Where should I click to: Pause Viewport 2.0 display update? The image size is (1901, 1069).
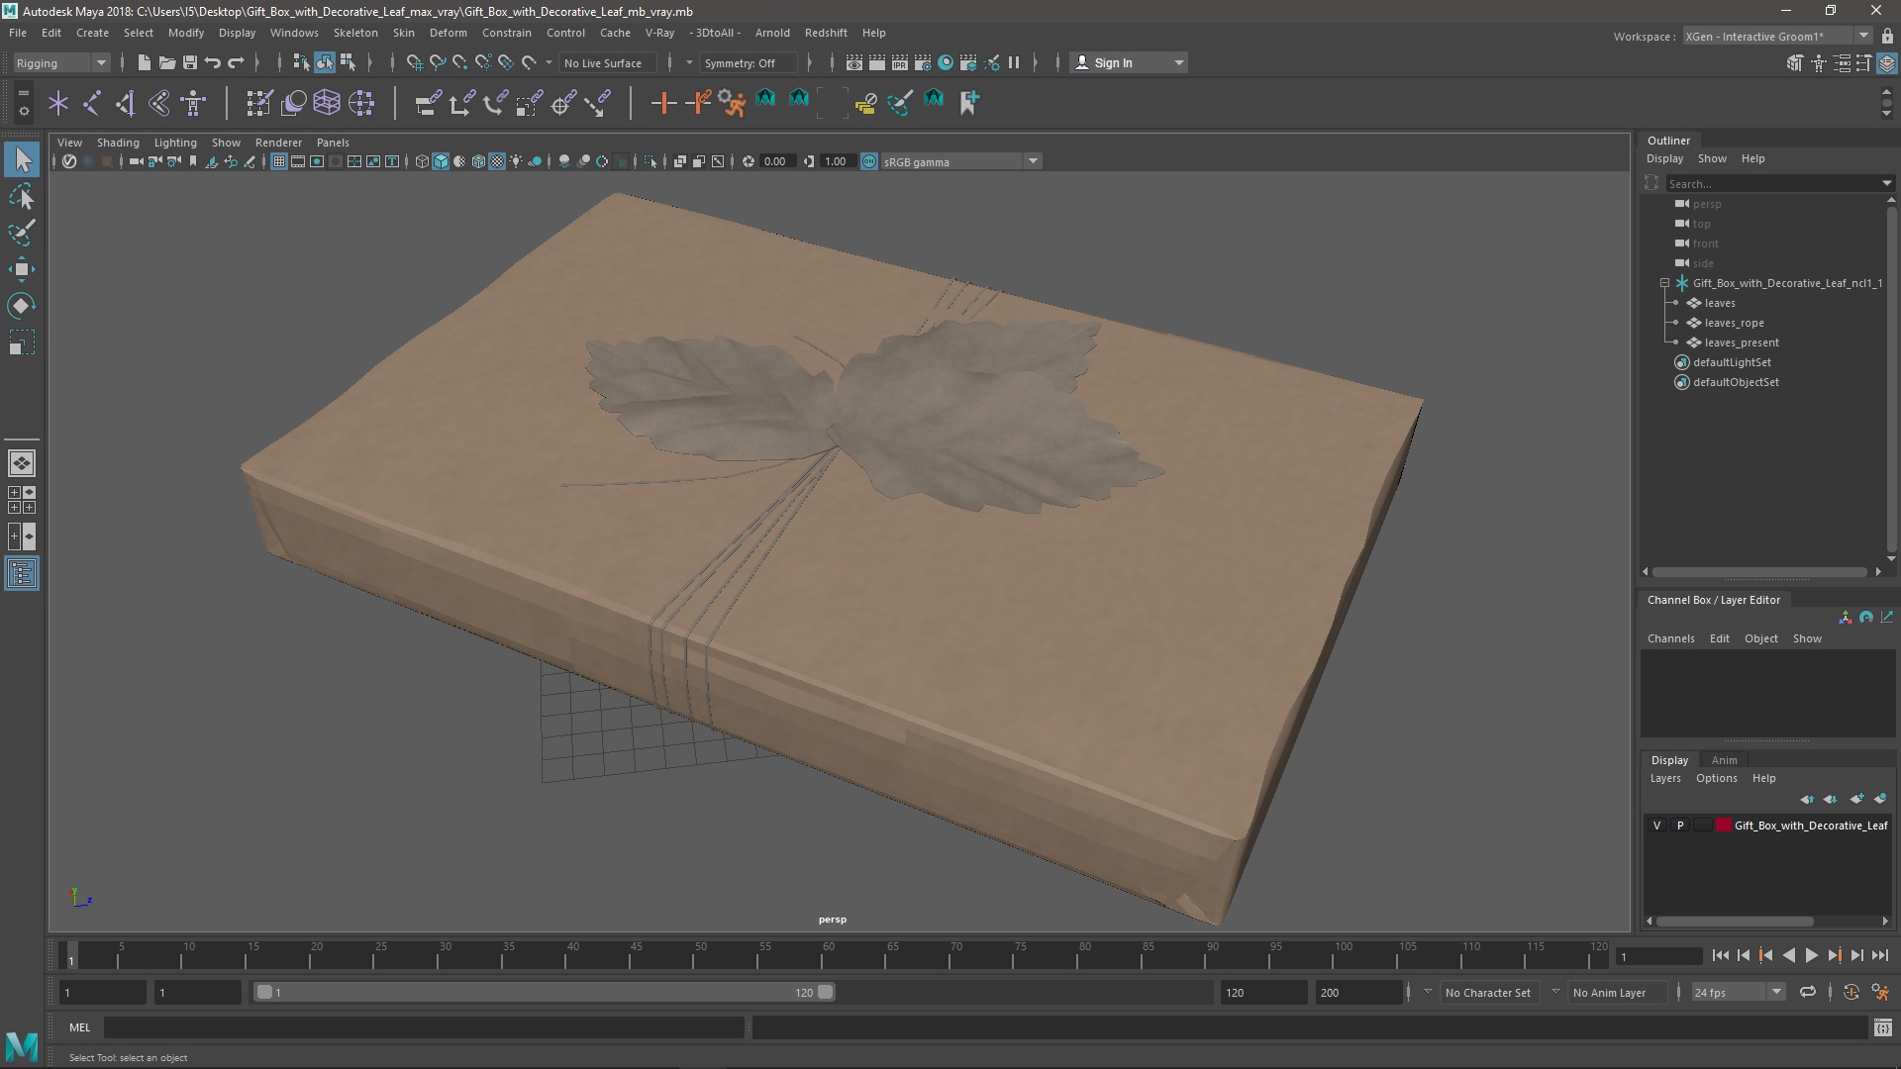pyautogui.click(x=1014, y=62)
